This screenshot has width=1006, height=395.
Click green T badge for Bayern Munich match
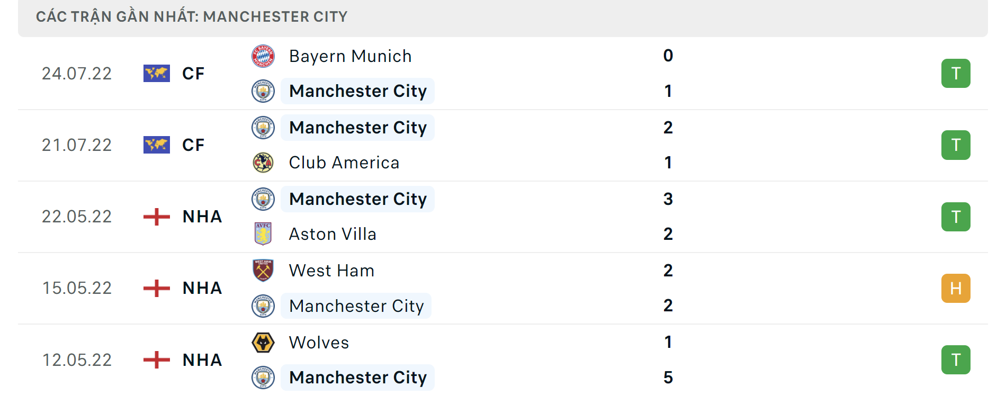(x=956, y=74)
